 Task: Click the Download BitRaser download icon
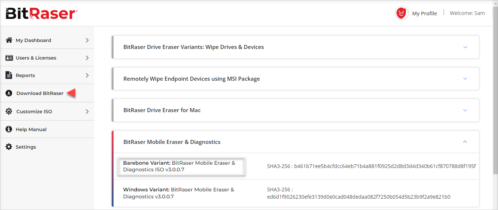[9, 93]
